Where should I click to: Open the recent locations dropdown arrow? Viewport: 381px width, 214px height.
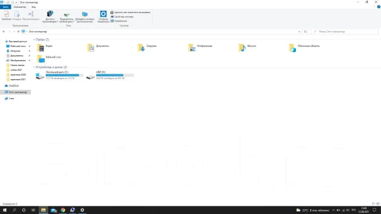(x=14, y=32)
